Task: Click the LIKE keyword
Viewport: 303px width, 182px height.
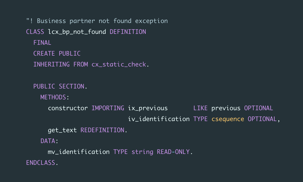Action: 200,108
